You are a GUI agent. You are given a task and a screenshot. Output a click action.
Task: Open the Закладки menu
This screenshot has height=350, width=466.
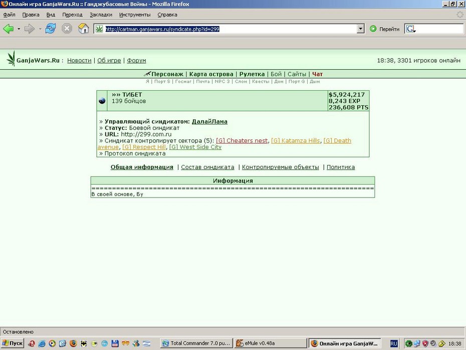pos(101,15)
